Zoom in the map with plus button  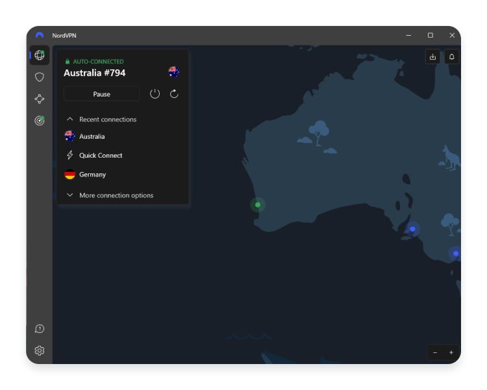(451, 352)
